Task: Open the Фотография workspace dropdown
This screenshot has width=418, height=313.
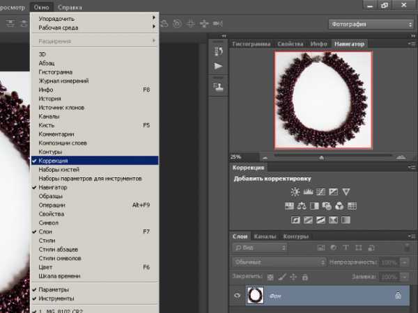Action: 371,24
